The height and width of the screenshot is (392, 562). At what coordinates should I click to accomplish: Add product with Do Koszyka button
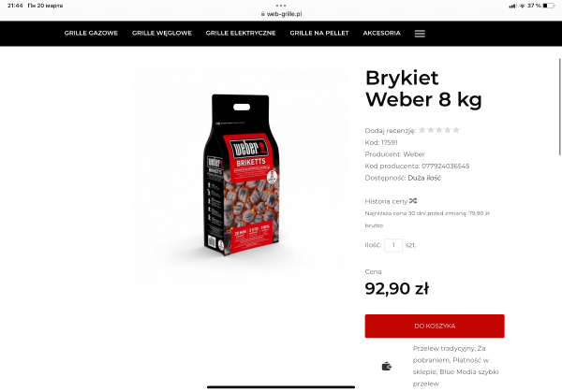pos(435,327)
